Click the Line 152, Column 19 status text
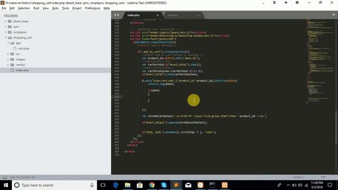Image resolution: width=338 pixels, height=190 pixels. (22, 177)
